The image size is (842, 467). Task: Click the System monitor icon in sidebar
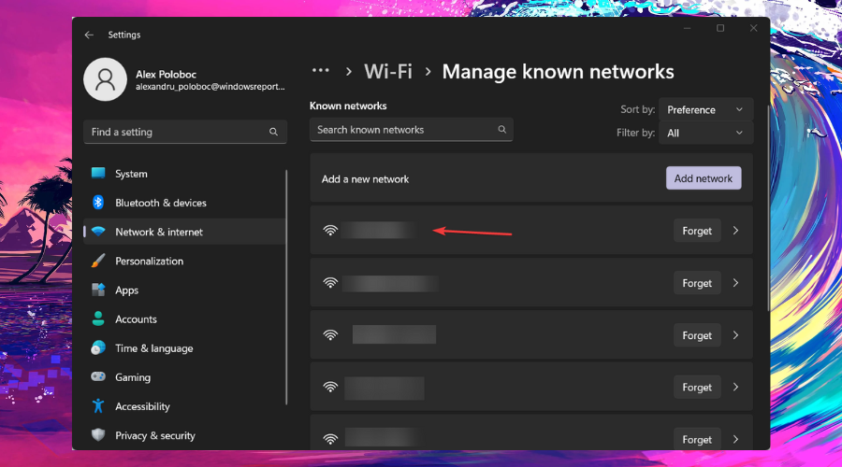(x=98, y=173)
